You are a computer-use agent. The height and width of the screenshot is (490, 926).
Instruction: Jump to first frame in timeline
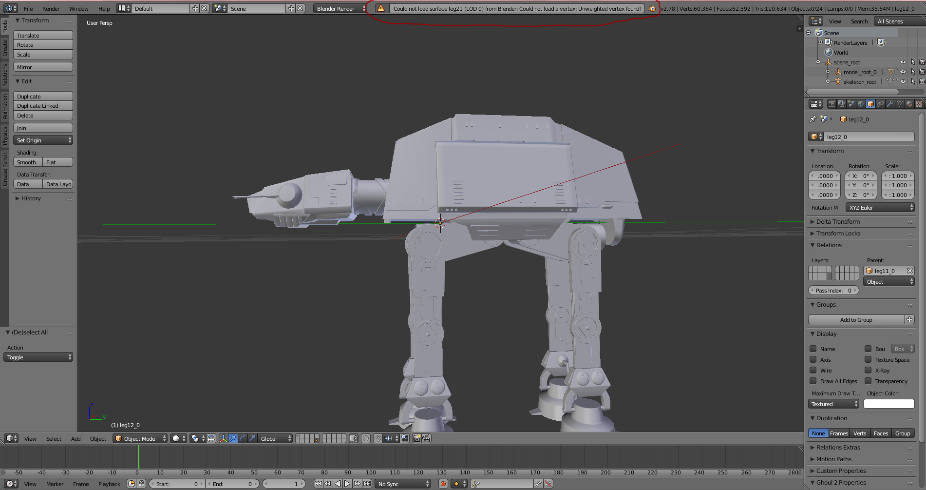coord(318,484)
